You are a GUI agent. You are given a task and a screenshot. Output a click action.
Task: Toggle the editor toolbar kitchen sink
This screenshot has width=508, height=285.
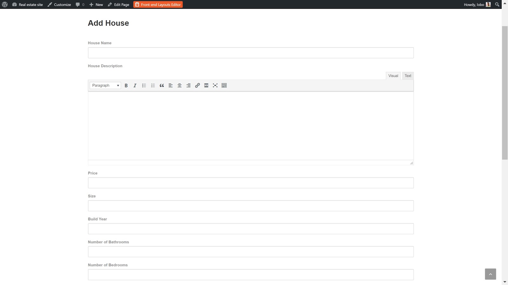tap(224, 85)
